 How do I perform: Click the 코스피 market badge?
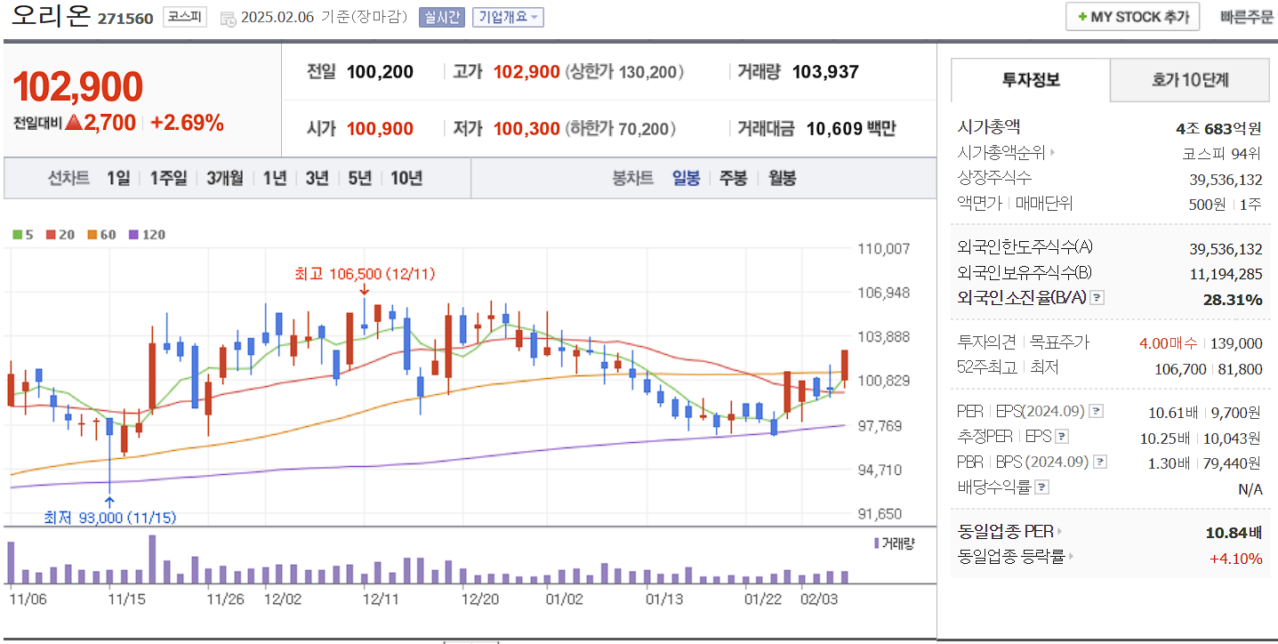click(185, 17)
